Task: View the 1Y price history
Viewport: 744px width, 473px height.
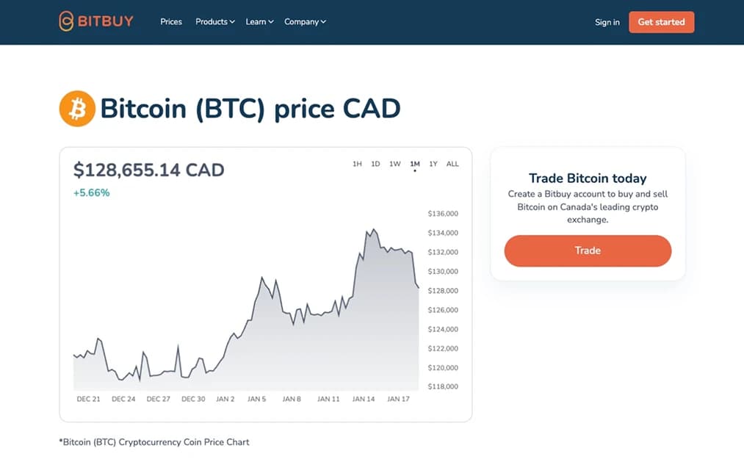Action: point(433,164)
